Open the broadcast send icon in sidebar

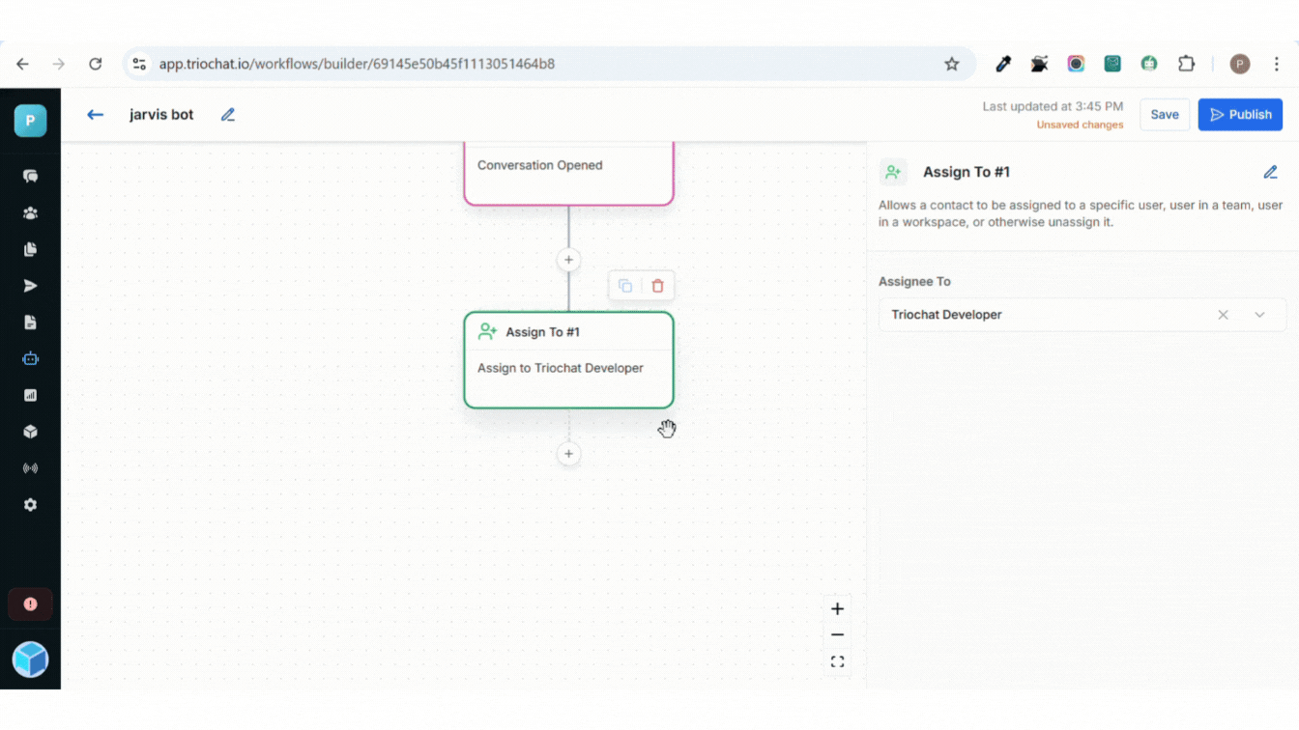point(30,286)
